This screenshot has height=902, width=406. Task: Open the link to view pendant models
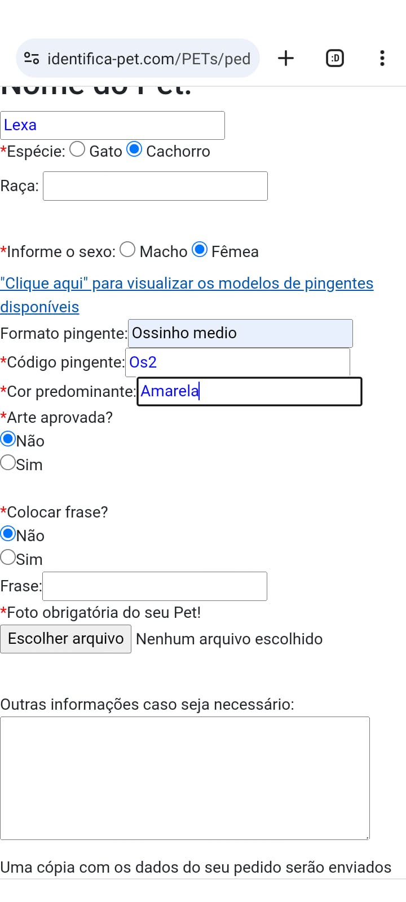pos(187,295)
